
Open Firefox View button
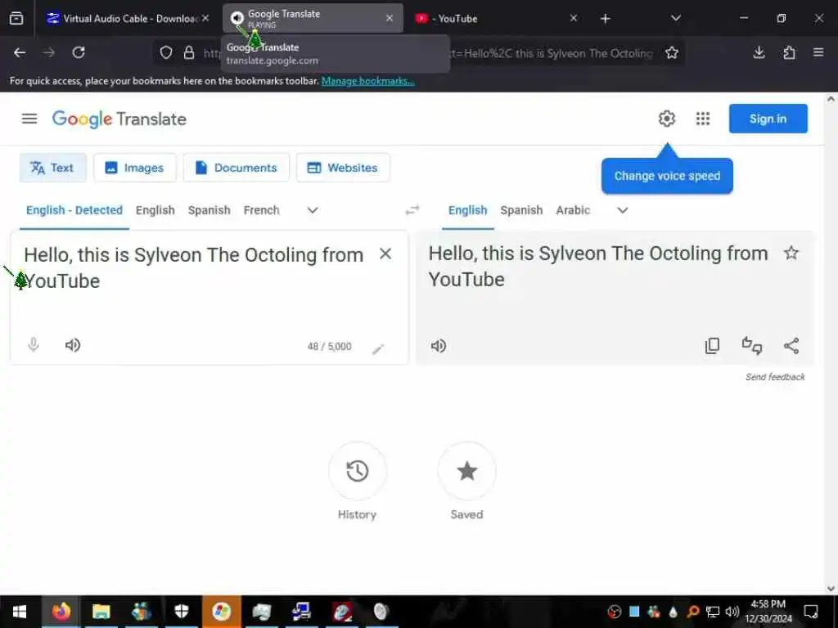pyautogui.click(x=16, y=19)
